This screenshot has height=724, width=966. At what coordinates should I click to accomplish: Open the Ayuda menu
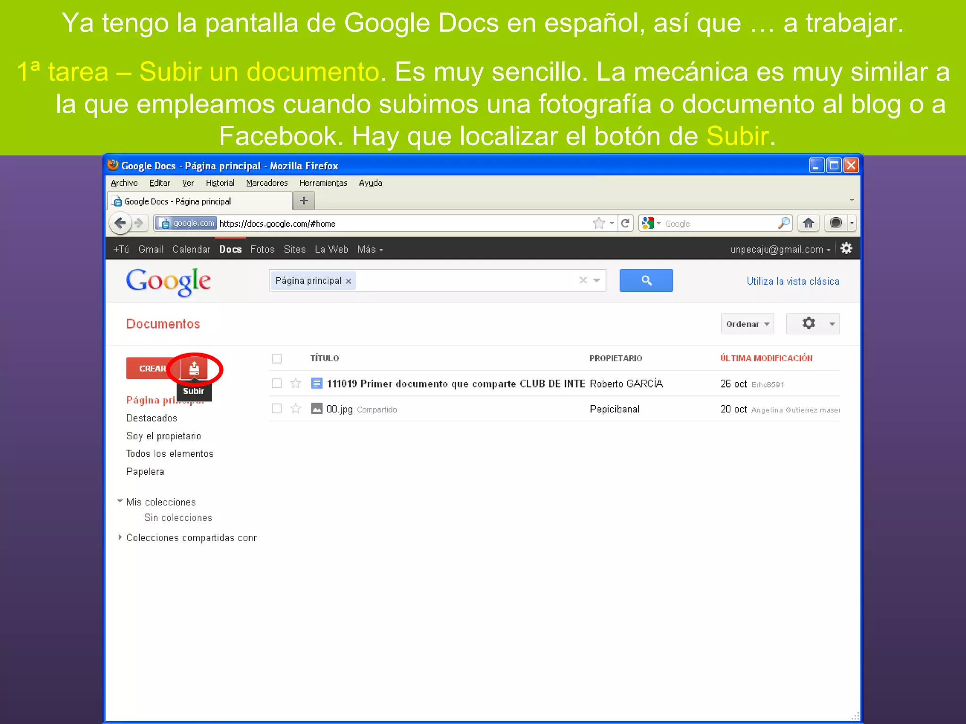[x=371, y=183]
